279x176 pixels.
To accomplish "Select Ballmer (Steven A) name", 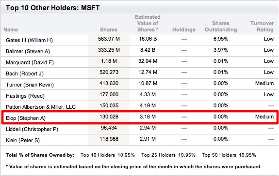I will pyautogui.click(x=28, y=51).
